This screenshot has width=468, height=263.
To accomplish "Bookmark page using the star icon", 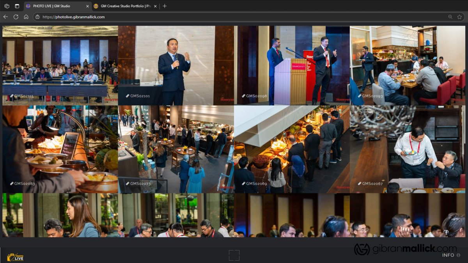I will [459, 17].
